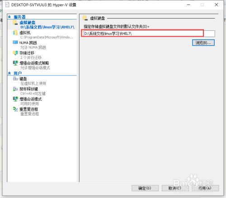Screen dimensions: 226x198
Task: Click the NUMA 跨越 monitor icon
Action: 15,42
